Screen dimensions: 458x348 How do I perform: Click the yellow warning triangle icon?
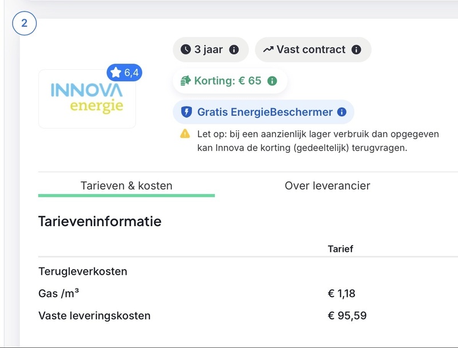[x=184, y=134]
